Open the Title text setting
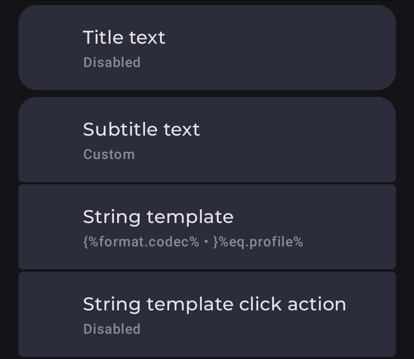This screenshot has width=414, height=359. tap(207, 48)
